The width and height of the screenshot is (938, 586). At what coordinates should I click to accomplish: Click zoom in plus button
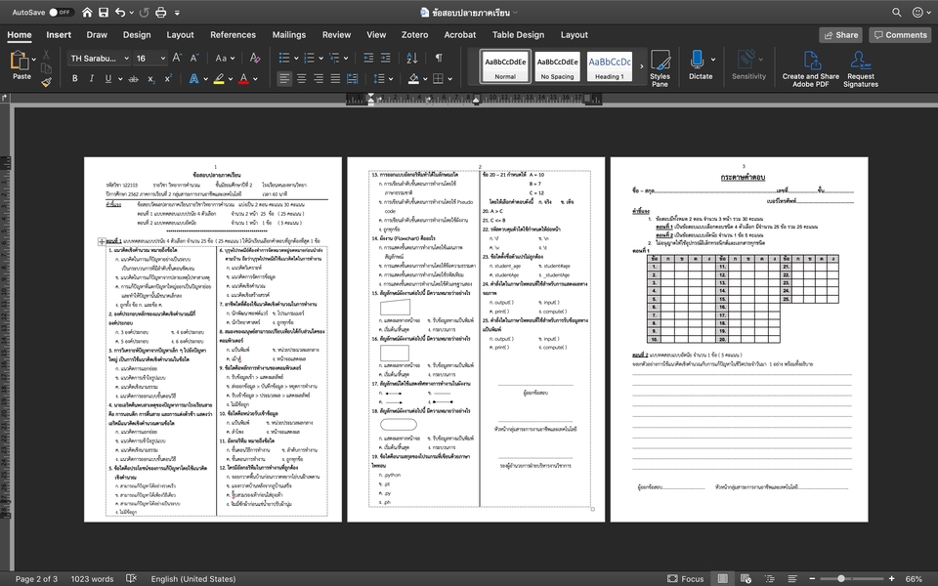[891, 578]
